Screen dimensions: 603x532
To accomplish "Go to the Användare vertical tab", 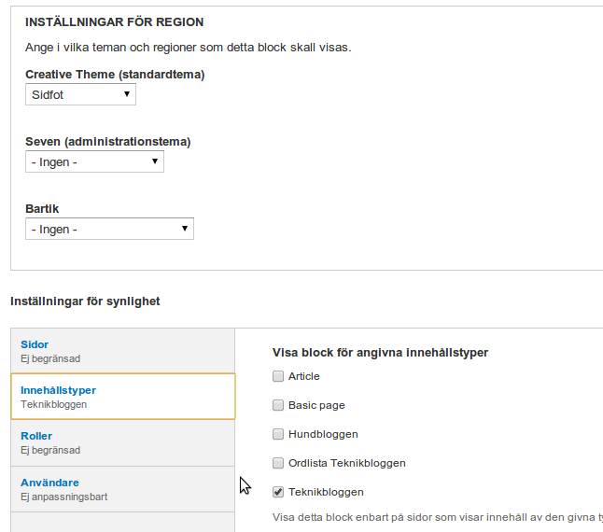I will pyautogui.click(x=49, y=483).
